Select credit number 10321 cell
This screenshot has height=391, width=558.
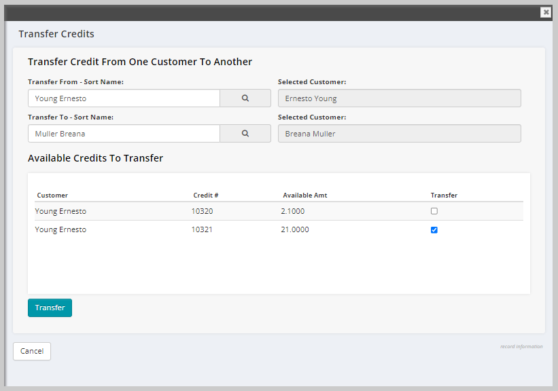click(x=202, y=229)
